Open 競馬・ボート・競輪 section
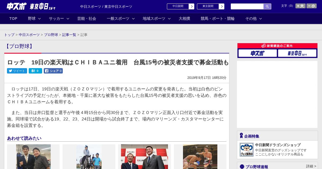 218,19
